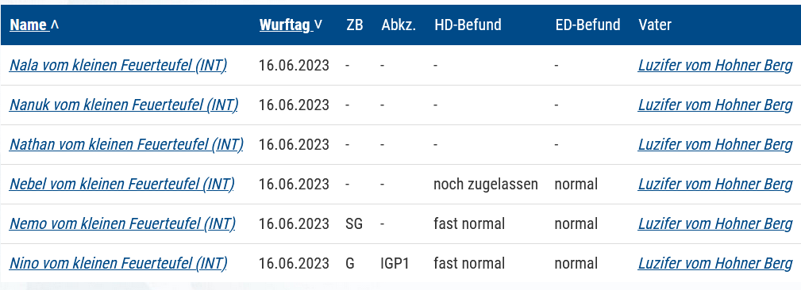Open Nala vom kleinen Feuerteufel entry
The image size is (801, 290).
click(x=118, y=66)
